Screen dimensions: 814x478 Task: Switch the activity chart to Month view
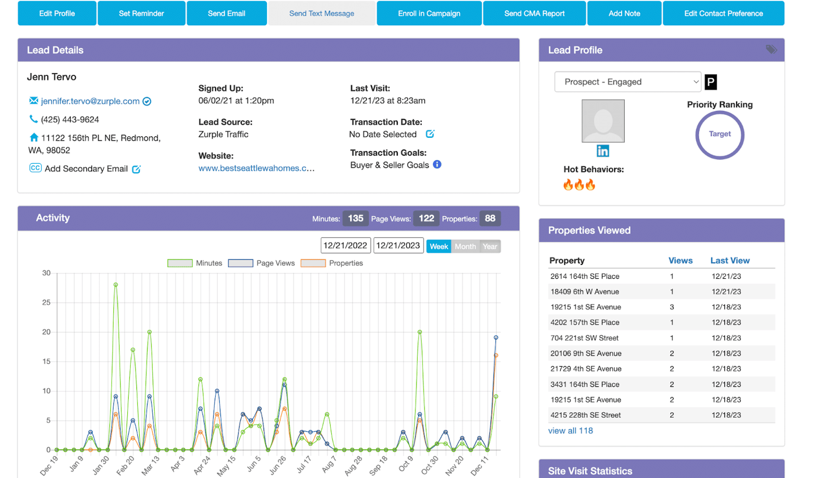pos(465,246)
